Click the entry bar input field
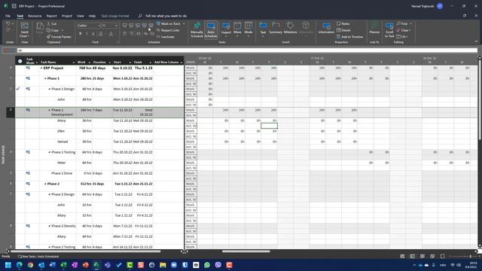Viewport: 482px width, 271px height. click(247, 50)
